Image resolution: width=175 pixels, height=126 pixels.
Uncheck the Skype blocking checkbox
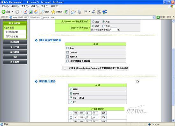[71, 94]
